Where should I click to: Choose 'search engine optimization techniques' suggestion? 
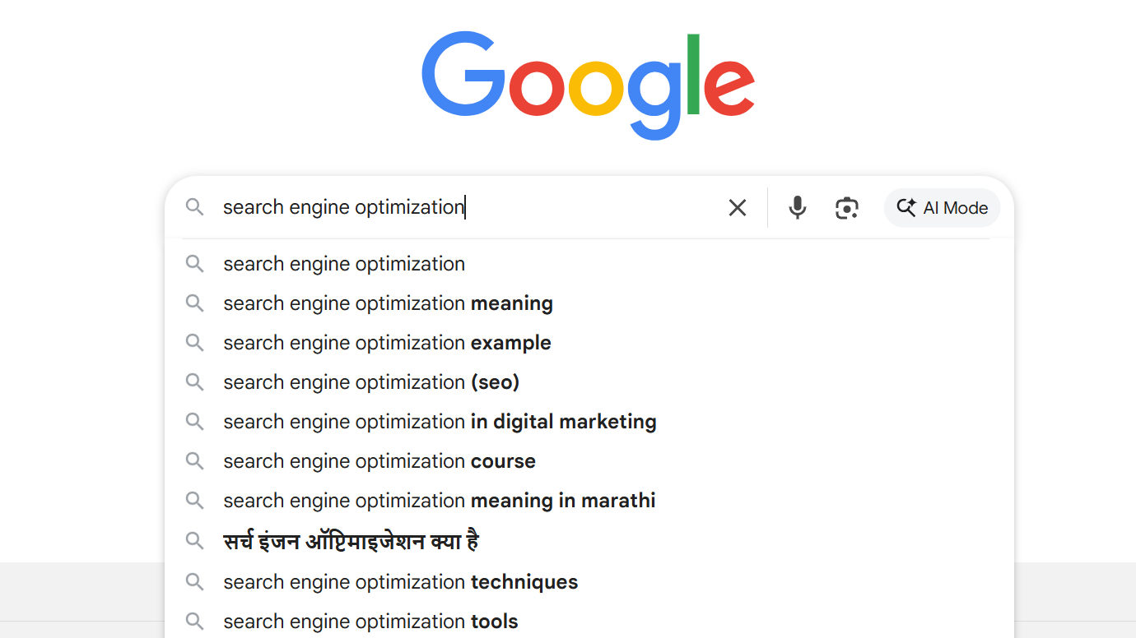click(400, 582)
